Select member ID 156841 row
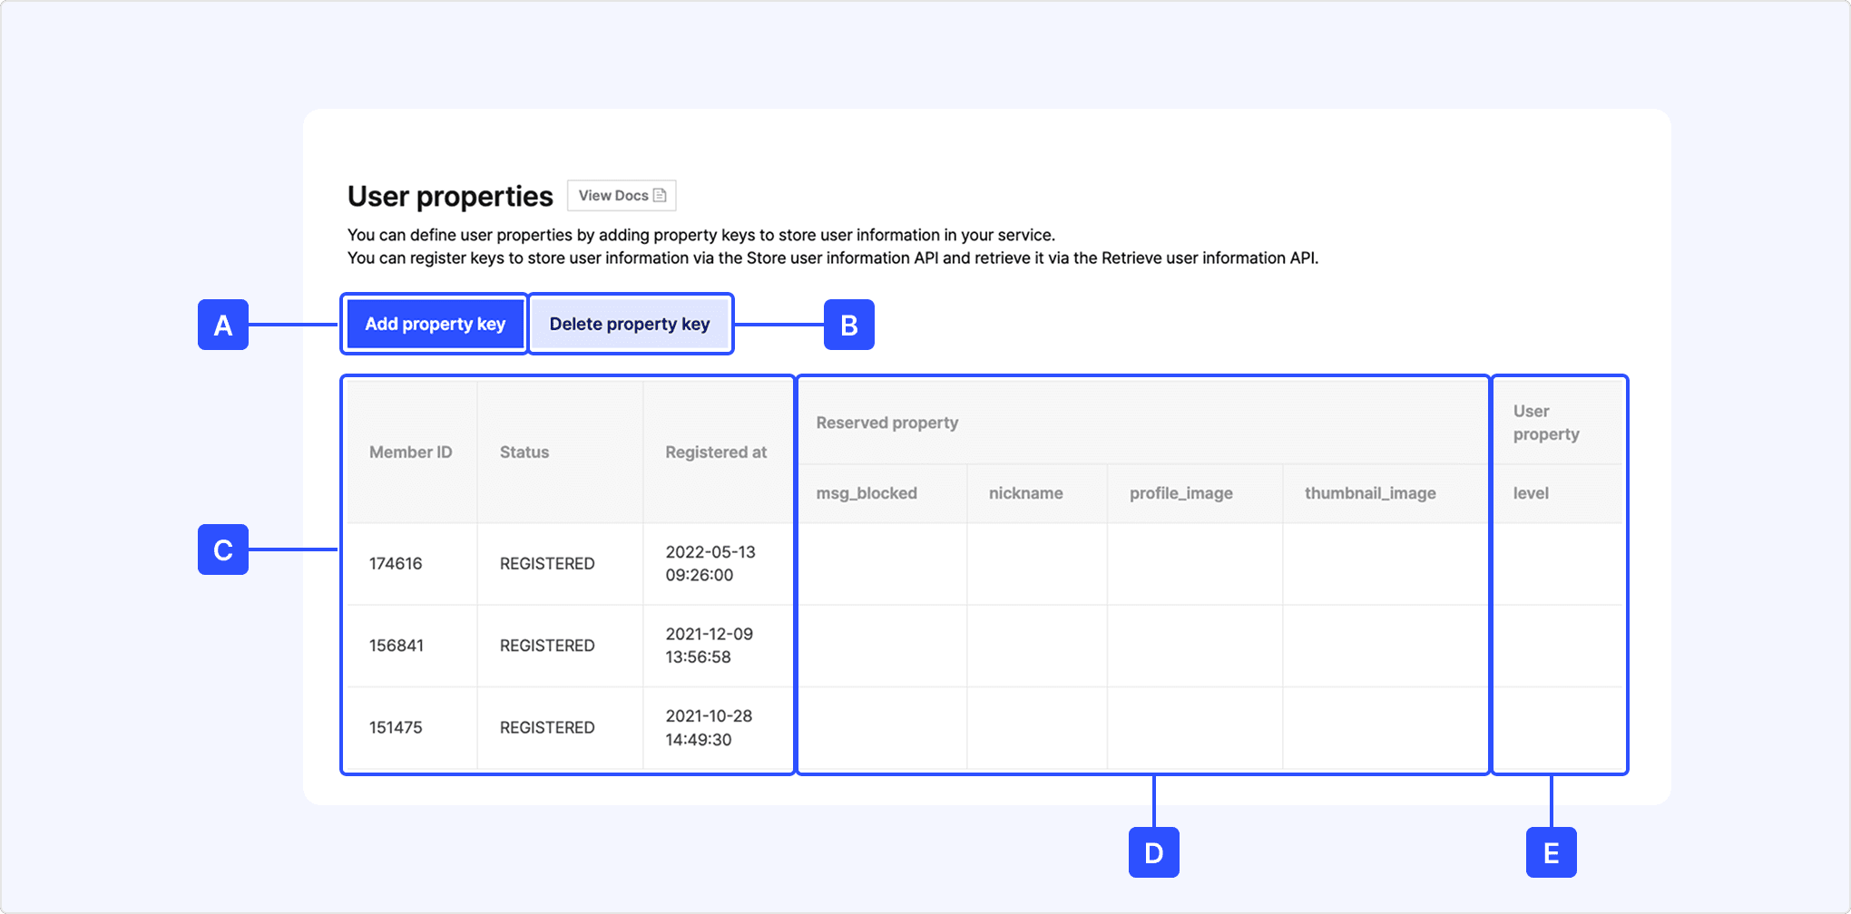The width and height of the screenshot is (1851, 914). point(397,646)
